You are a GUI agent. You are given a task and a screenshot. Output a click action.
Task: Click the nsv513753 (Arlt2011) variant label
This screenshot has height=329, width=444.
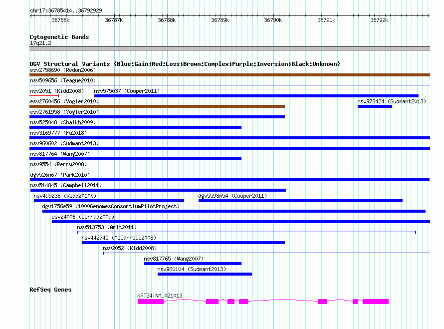(x=107, y=227)
